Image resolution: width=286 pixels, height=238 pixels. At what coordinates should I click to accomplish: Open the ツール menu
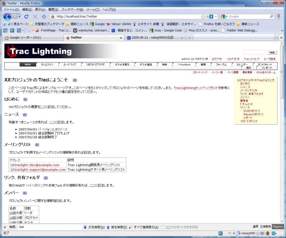[93, 10]
